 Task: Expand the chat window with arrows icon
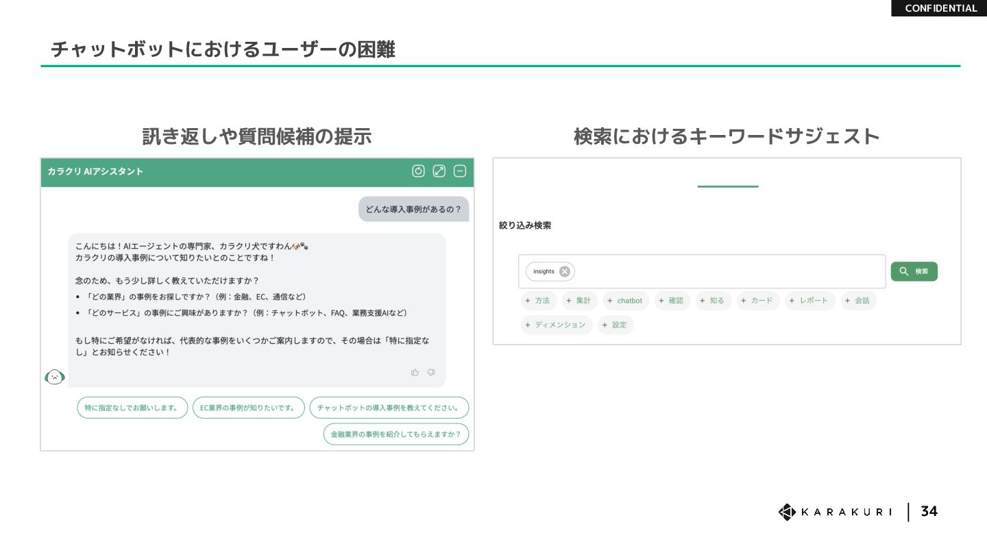click(x=439, y=171)
